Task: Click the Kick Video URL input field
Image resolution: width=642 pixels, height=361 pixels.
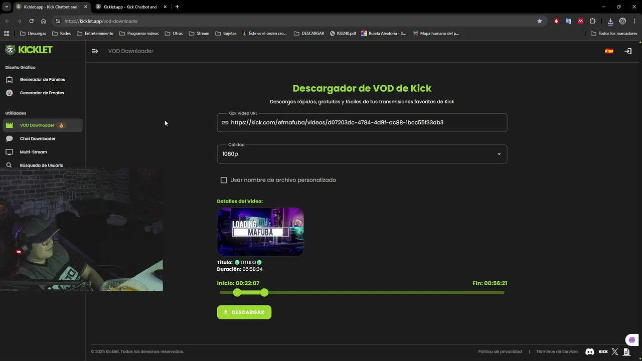Action: (362, 122)
